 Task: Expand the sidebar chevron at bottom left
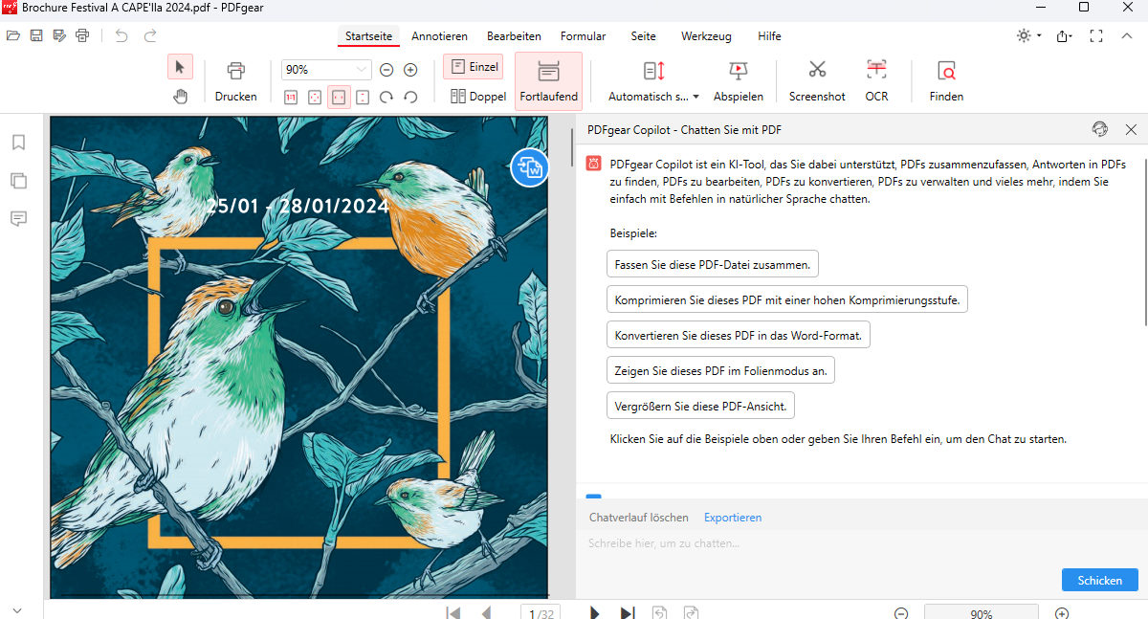18,609
